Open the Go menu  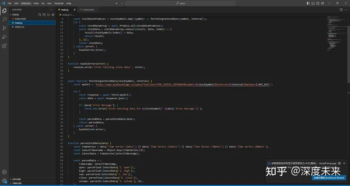[43, 3]
